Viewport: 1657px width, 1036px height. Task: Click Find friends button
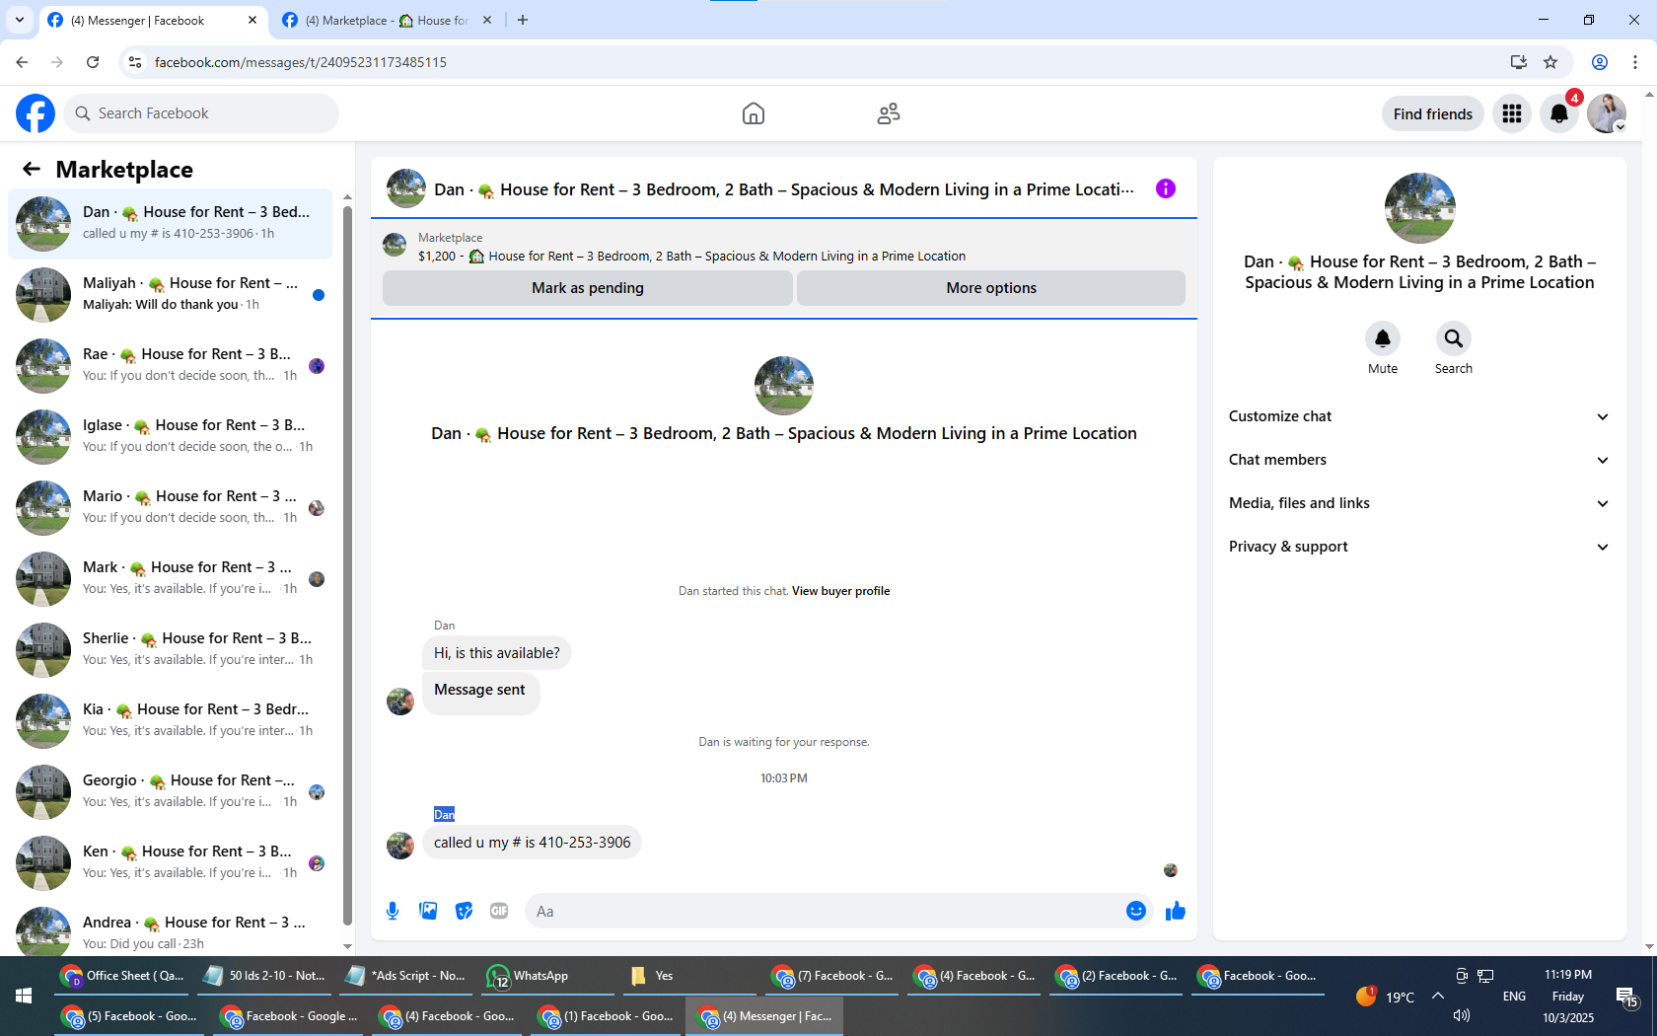point(1433,113)
